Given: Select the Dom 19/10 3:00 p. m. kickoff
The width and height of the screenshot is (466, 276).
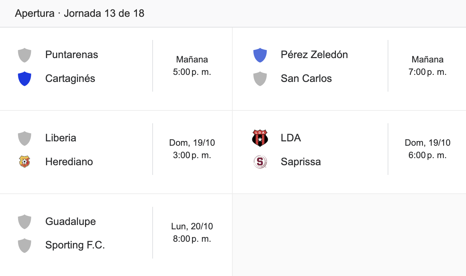Looking at the screenshot, I should tap(192, 149).
